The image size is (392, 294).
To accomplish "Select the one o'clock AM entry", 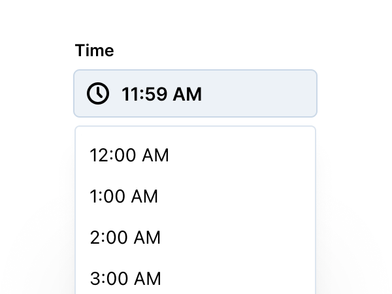I will click(x=124, y=197).
